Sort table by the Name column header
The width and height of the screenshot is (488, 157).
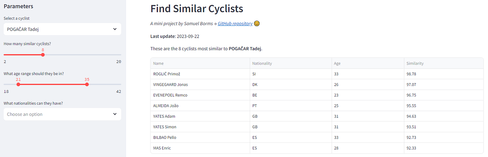[x=158, y=63]
